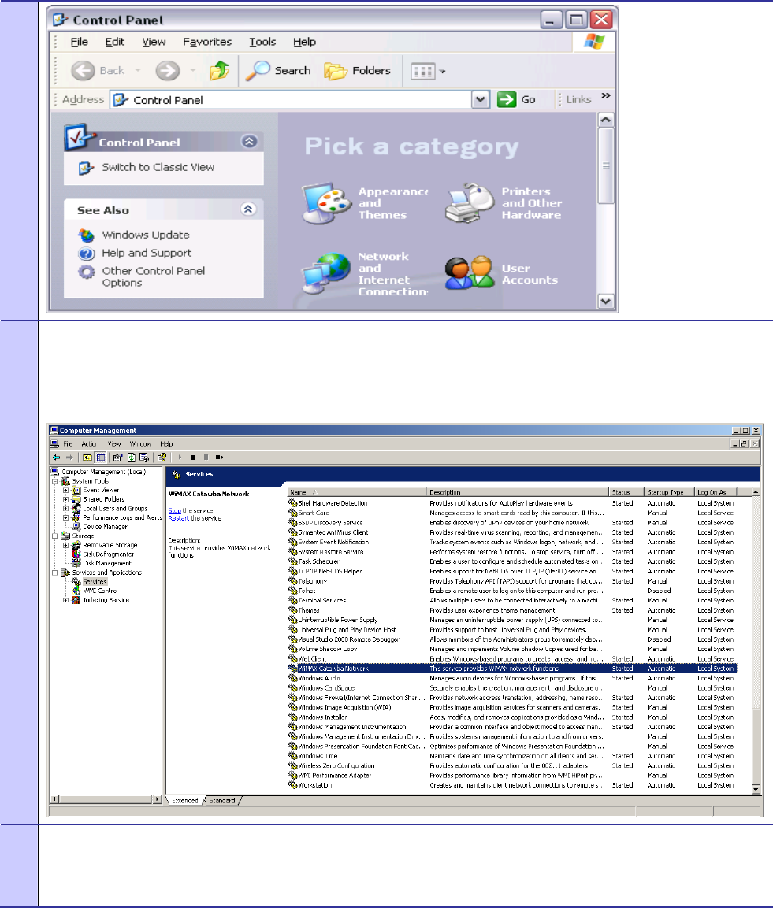Viewport: 773px width, 908px height.
Task: Select Device Manager in the console tree
Action: (x=105, y=527)
